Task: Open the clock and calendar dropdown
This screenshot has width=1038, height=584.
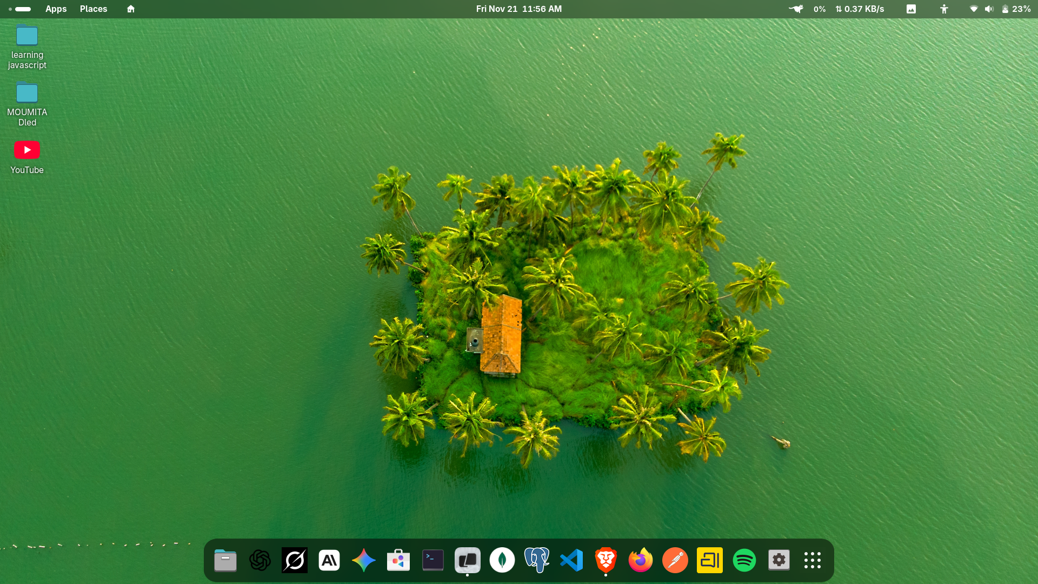Action: [x=518, y=9]
